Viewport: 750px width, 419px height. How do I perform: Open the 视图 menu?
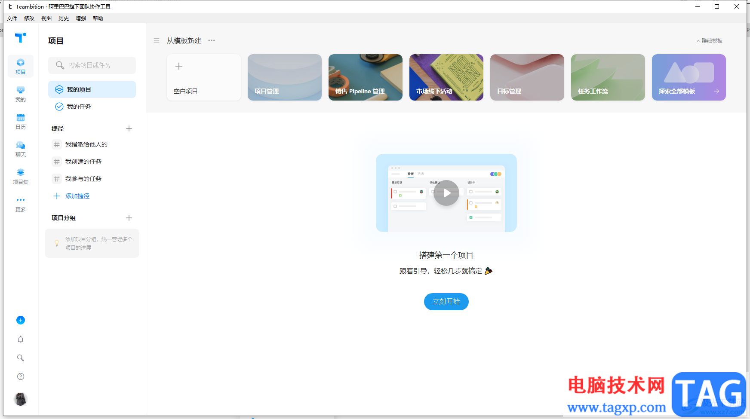point(46,18)
